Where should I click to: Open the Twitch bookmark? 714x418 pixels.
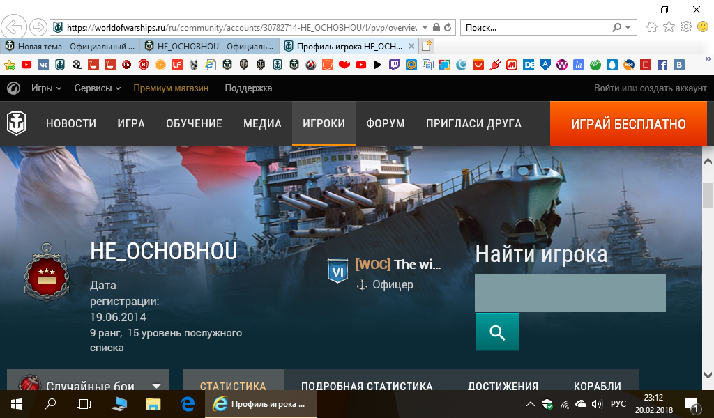pyautogui.click(x=395, y=65)
